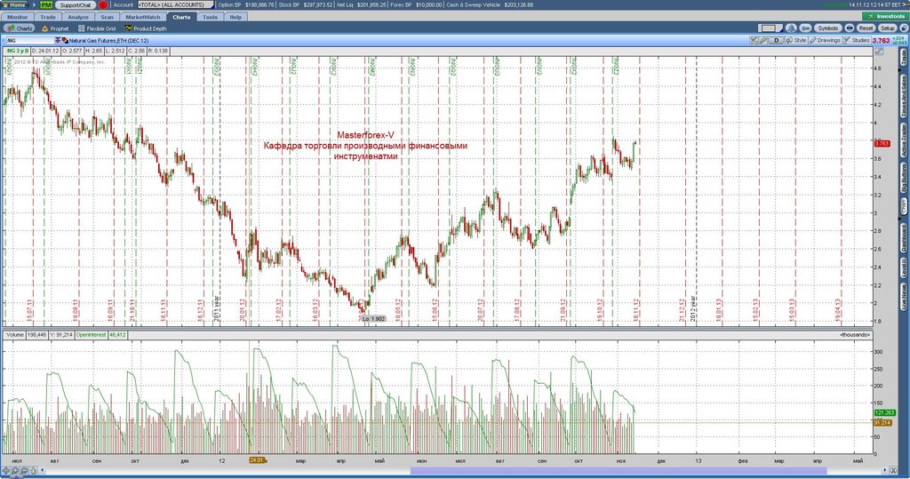Screen dimensions: 910x479
Task: Switch to the Scan tab
Action: pos(108,17)
